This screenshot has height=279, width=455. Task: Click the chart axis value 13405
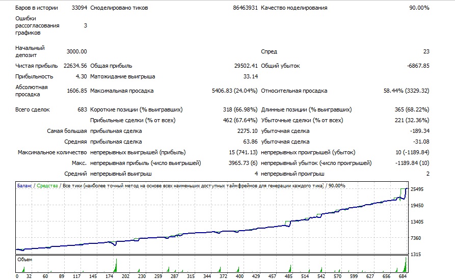click(x=417, y=222)
